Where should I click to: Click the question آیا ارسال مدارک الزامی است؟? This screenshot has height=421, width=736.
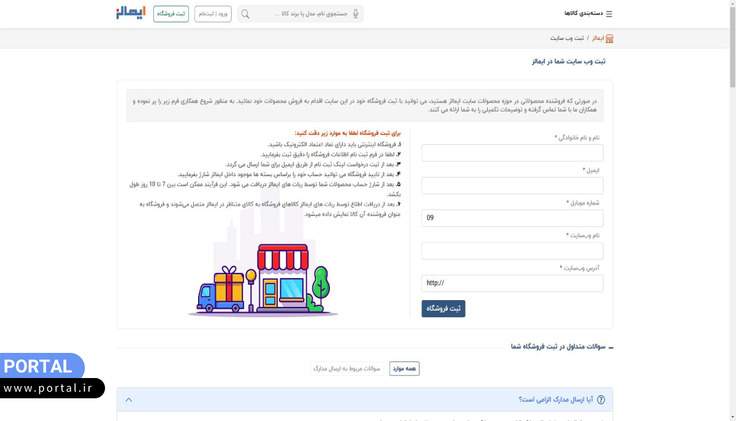coord(555,400)
